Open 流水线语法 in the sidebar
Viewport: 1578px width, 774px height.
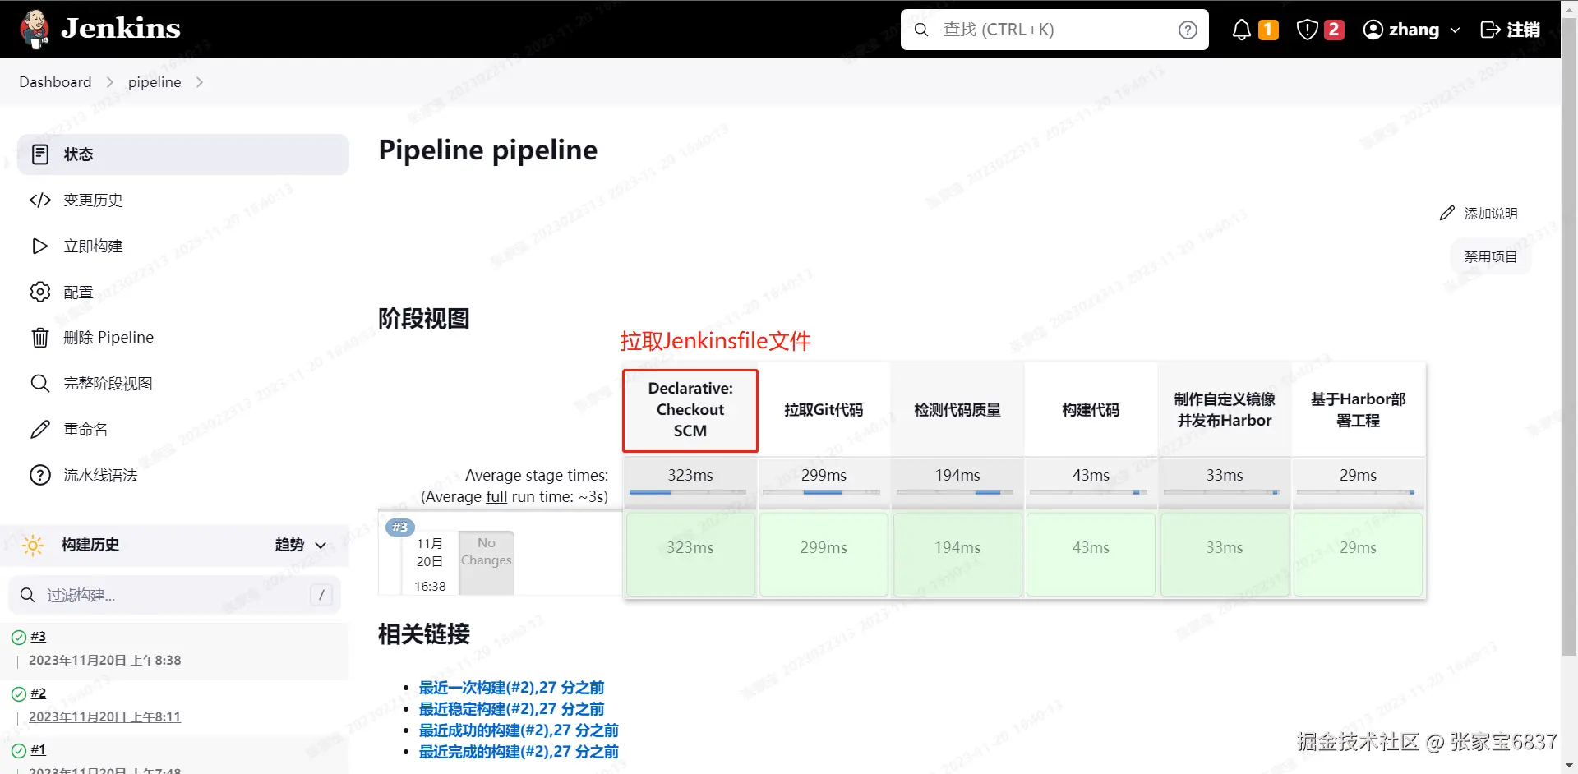coord(183,476)
